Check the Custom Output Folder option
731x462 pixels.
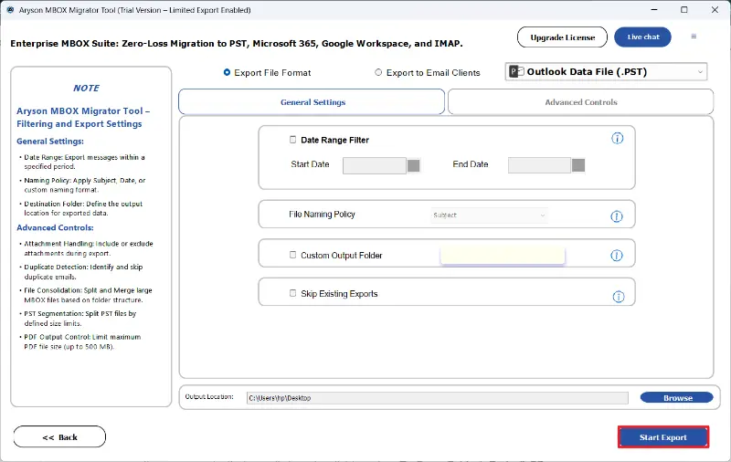point(292,255)
